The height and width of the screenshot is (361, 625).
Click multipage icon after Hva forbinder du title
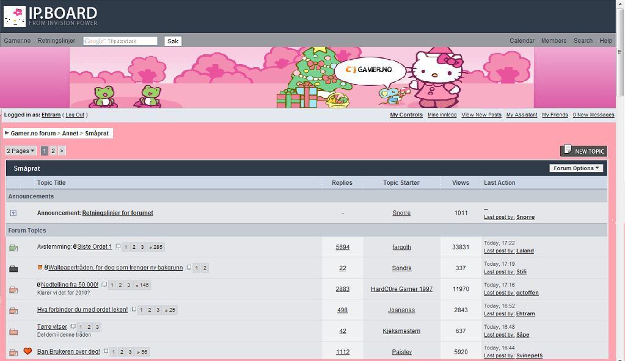[x=134, y=309]
